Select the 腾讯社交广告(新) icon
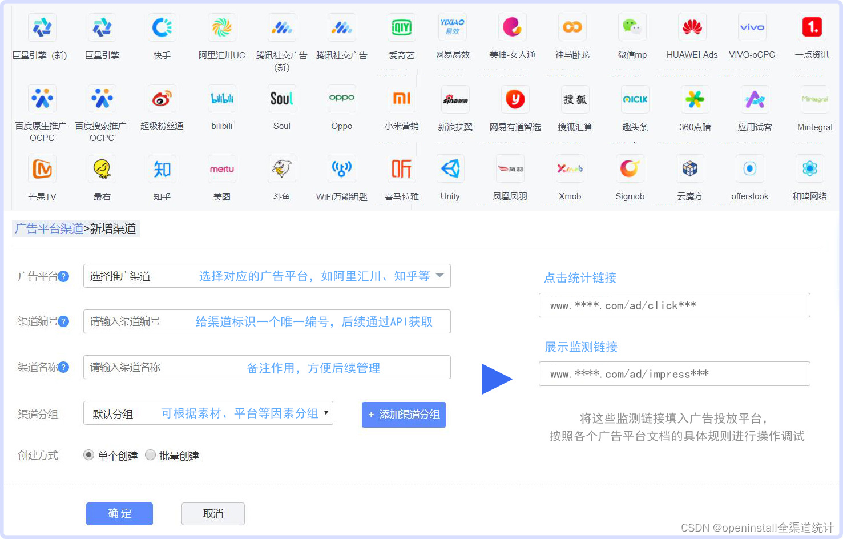This screenshot has height=539, width=843. click(282, 27)
